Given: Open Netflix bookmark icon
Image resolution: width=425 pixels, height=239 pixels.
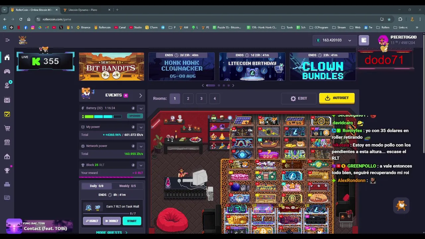Looking at the screenshot, I should 19,28.
